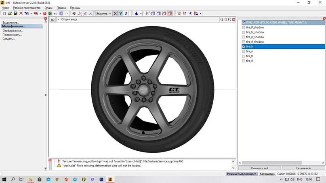Viewport: 326px width, 183px height.
Task: Click the Save floppy disk icon
Action: pyautogui.click(x=15, y=13)
